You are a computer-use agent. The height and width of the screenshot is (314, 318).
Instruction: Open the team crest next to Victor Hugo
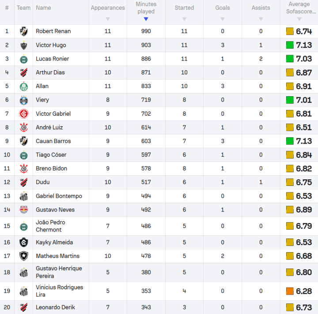[23, 45]
